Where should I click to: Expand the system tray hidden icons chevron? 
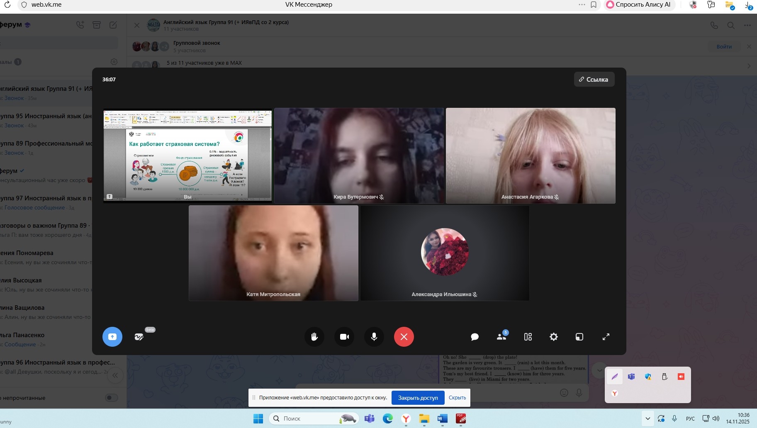647,418
